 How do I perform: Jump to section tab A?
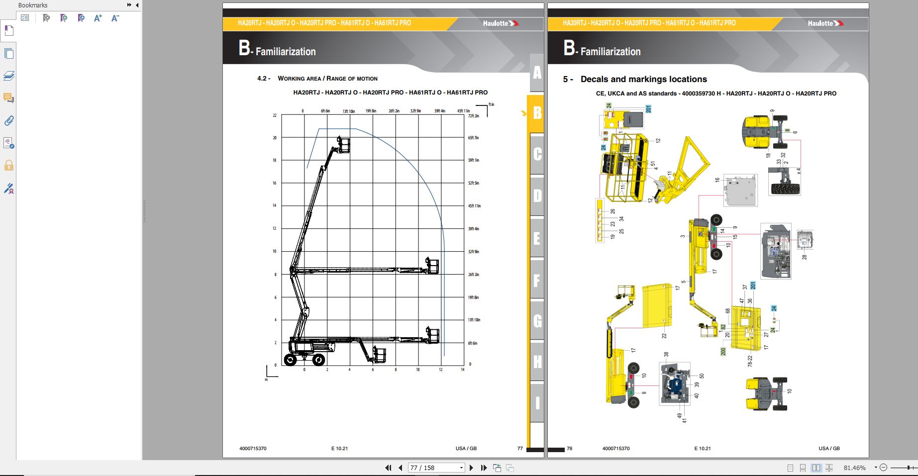[537, 73]
